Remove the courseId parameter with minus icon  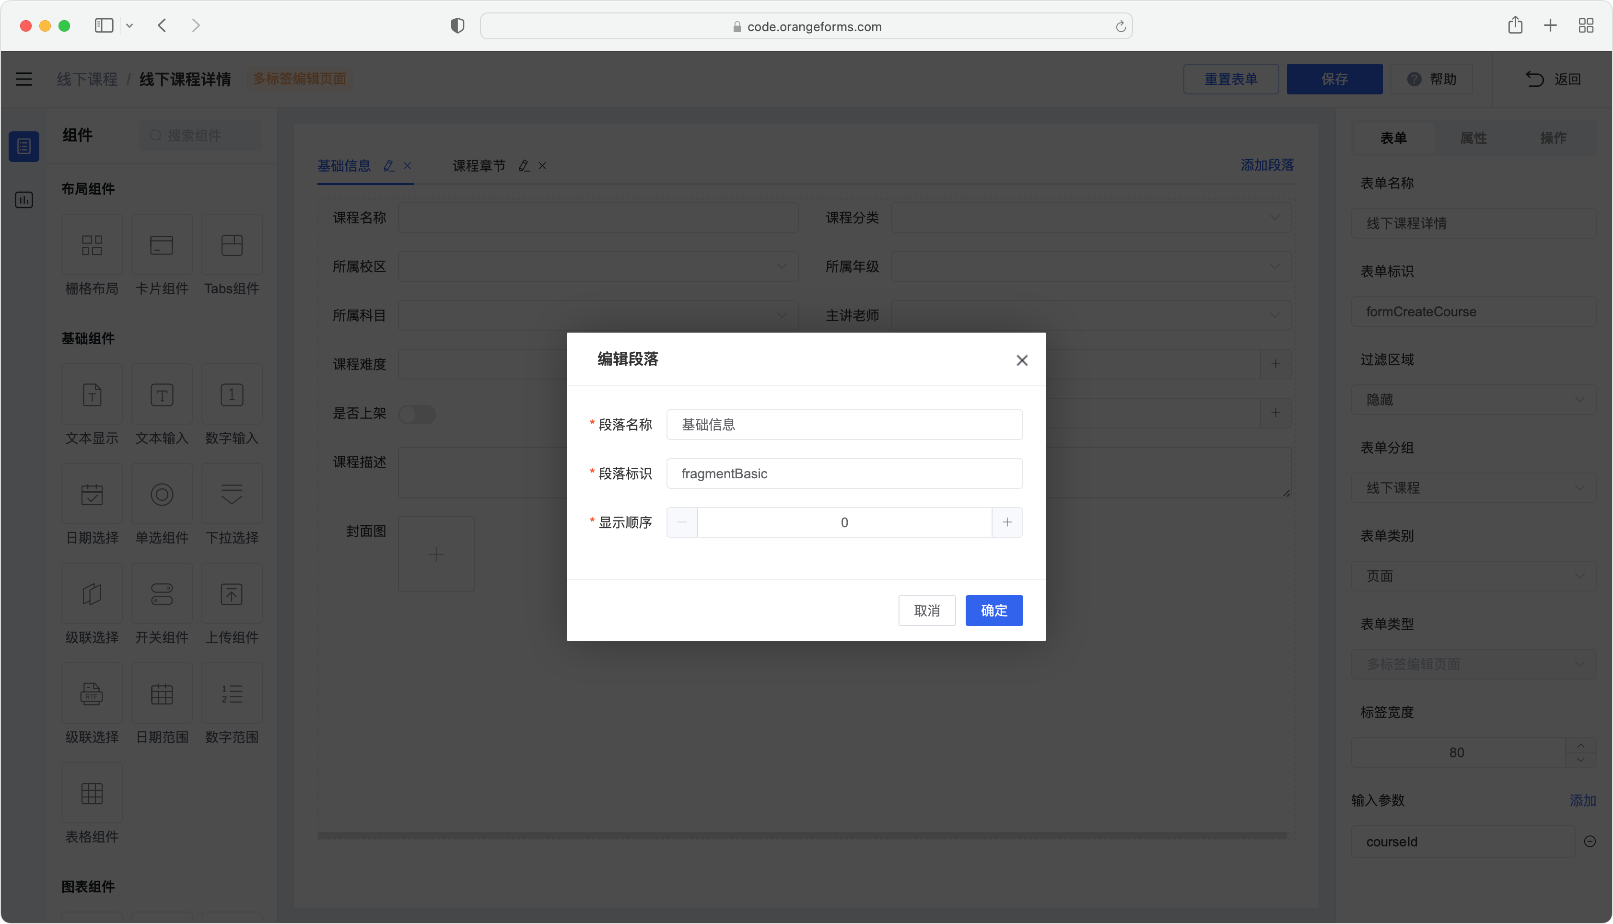1589,842
